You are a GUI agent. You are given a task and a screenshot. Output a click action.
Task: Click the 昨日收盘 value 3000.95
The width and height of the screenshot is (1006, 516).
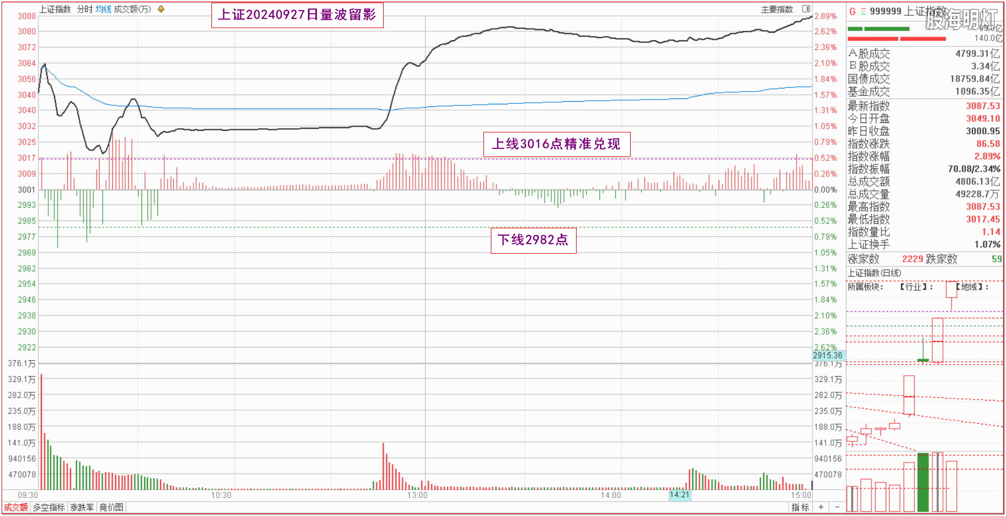click(983, 131)
